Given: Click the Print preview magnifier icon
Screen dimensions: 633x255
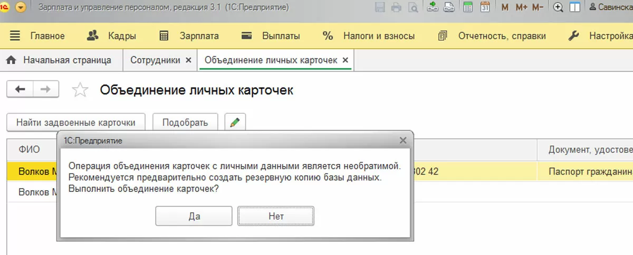Looking at the screenshot, I should point(413,7).
